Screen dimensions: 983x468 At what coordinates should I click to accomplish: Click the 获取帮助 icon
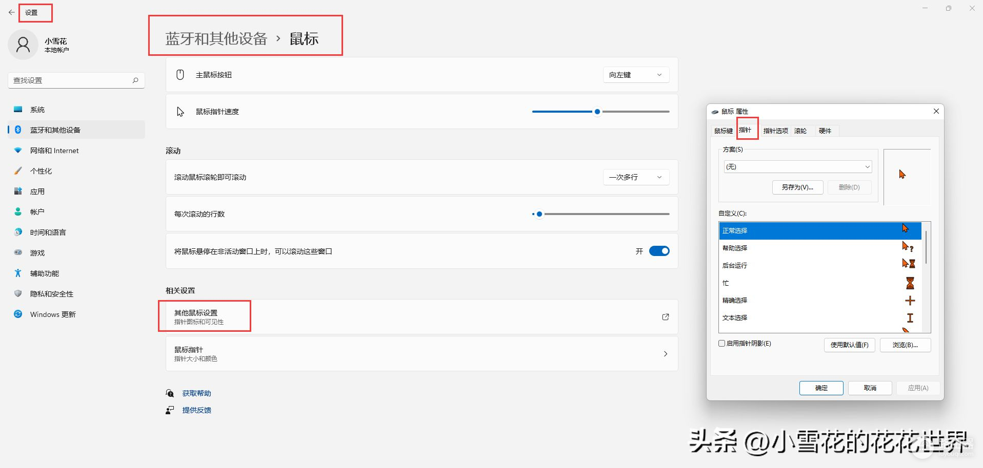point(170,393)
